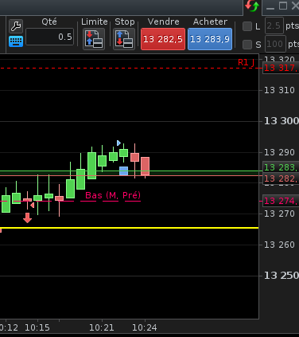This screenshot has width=299, height=337.
Task: Click the L points field showing 2.5
Action: [x=274, y=25]
